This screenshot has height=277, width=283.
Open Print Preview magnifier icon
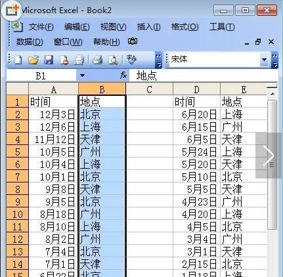[113, 60]
